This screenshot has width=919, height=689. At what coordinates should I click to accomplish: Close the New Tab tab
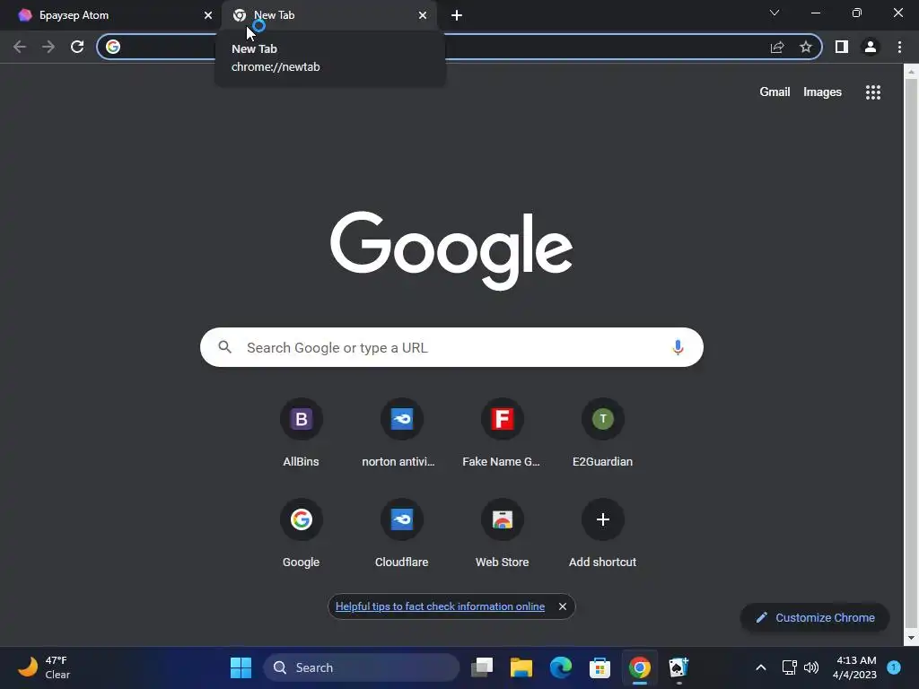(x=423, y=15)
